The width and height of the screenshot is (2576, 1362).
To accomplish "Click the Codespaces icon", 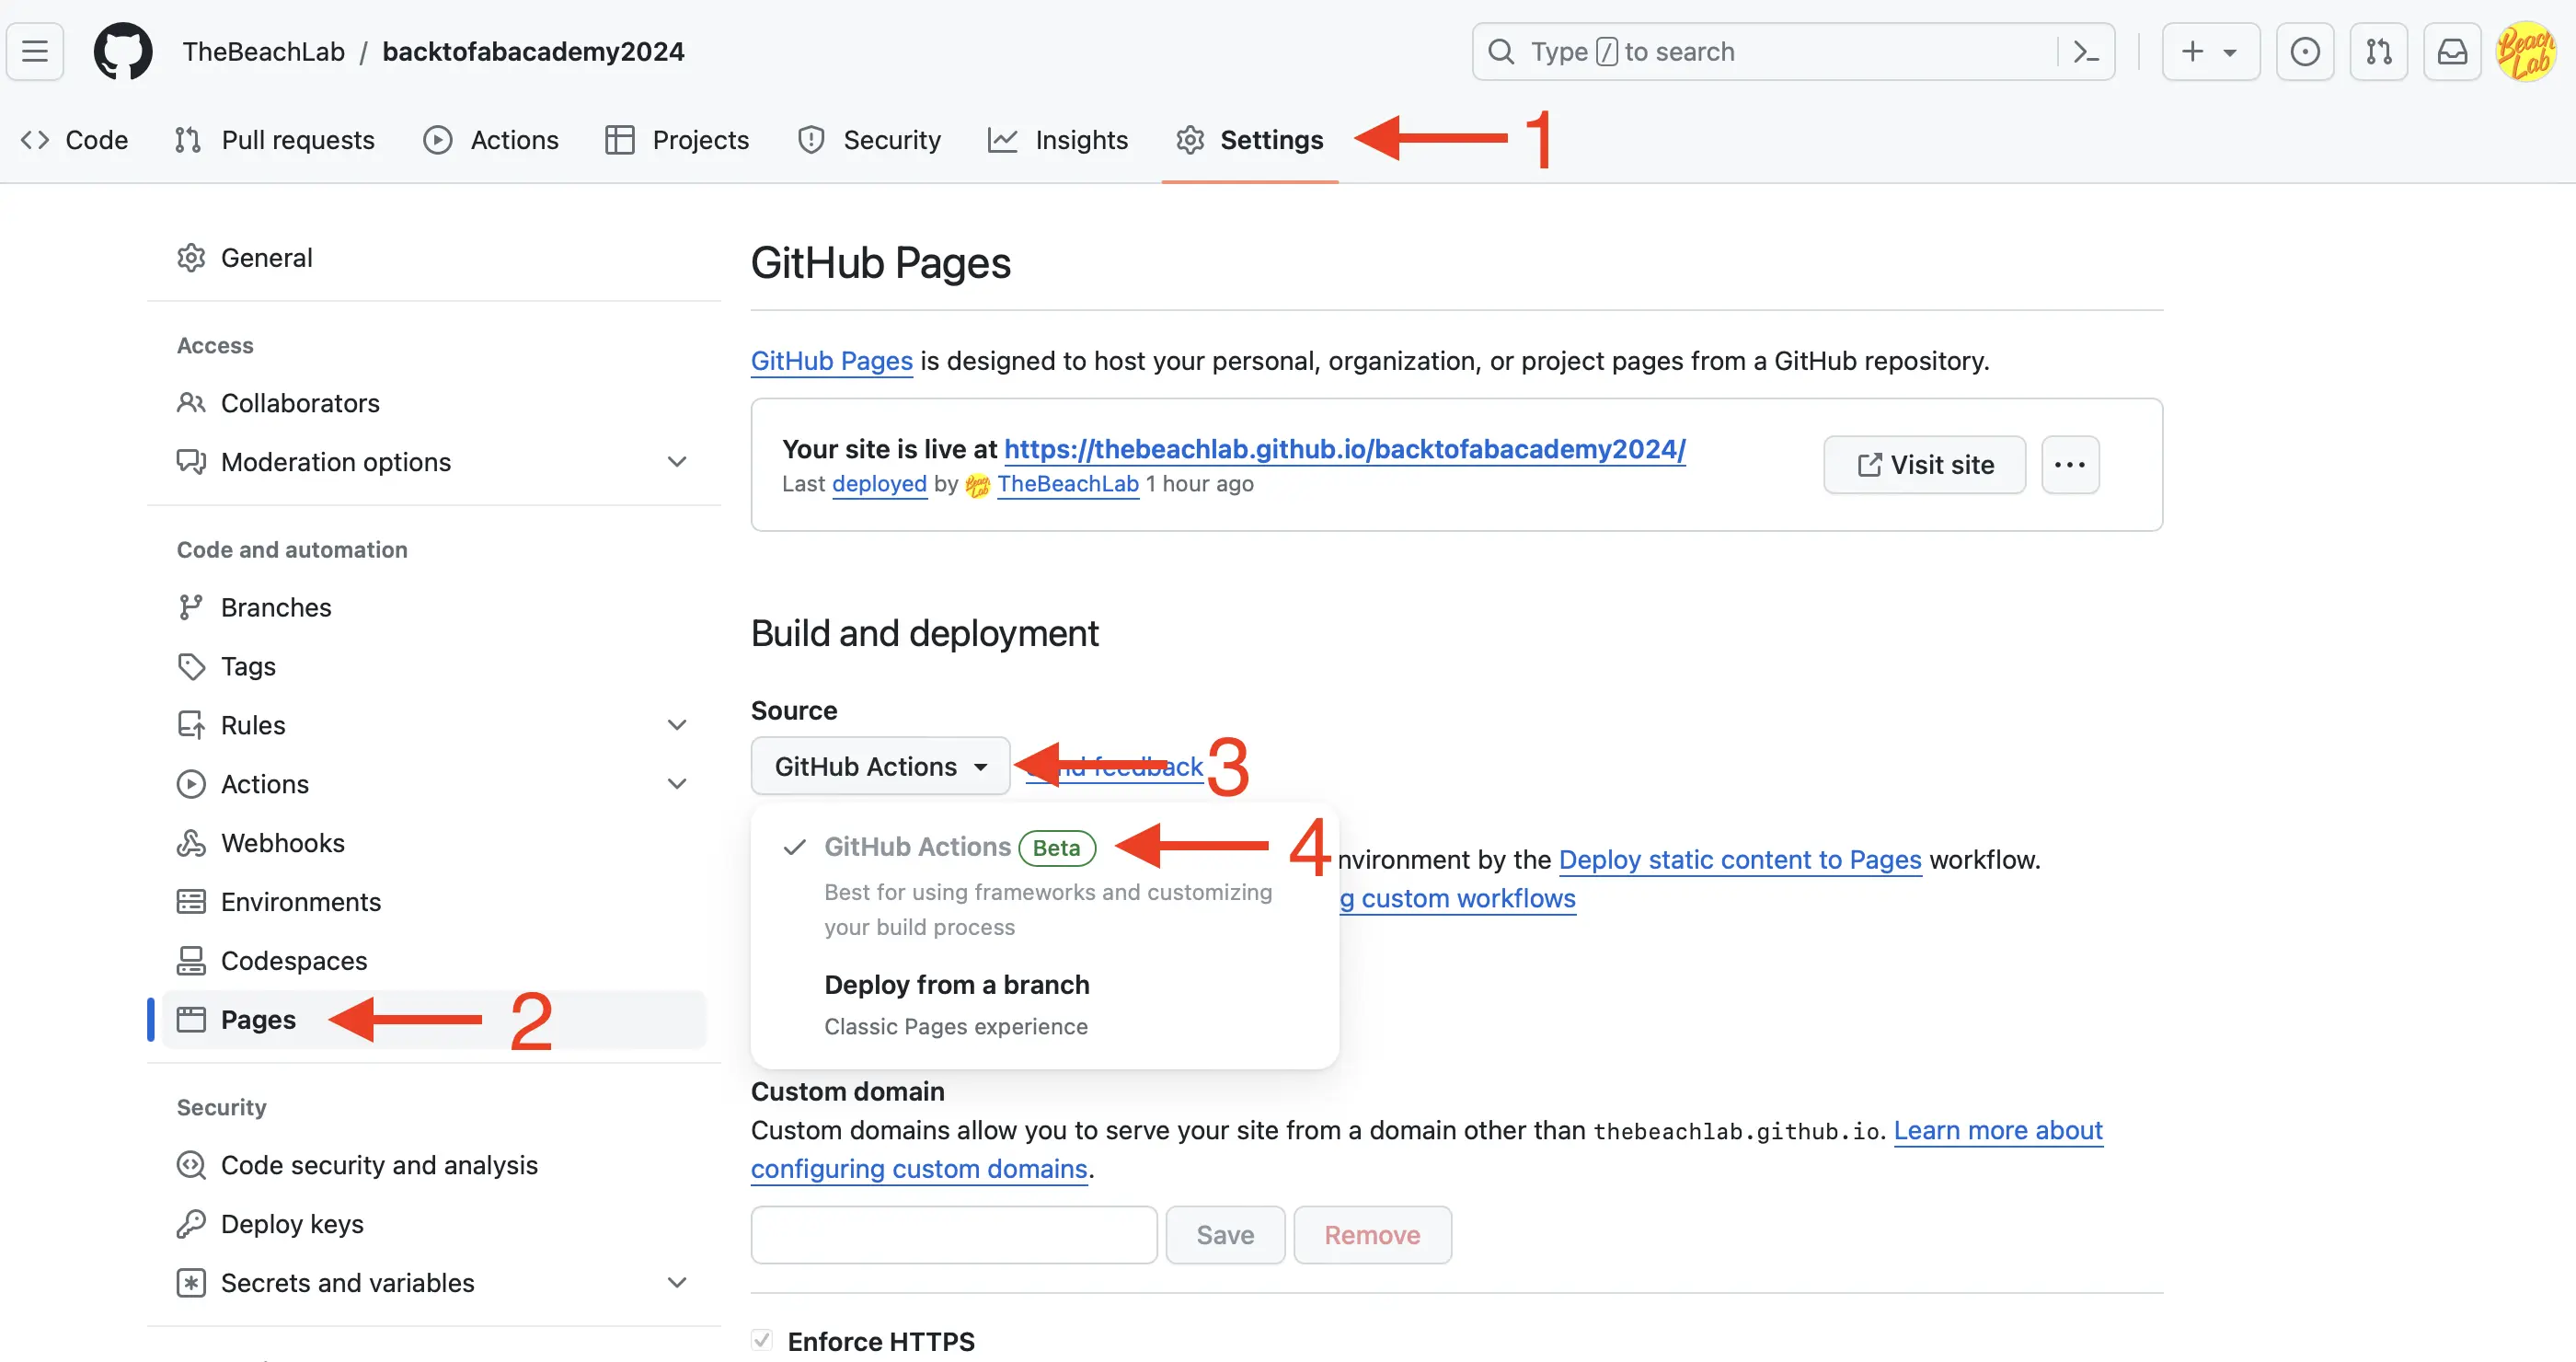I will pos(191,961).
